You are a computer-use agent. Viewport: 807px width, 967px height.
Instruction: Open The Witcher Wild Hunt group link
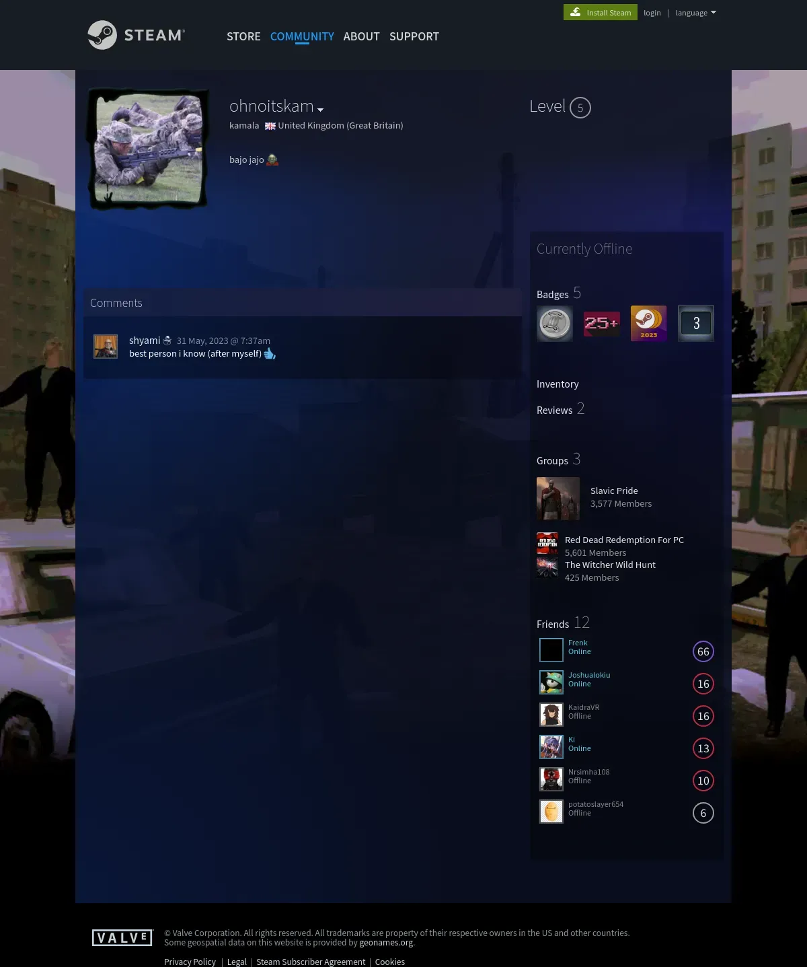610,565
